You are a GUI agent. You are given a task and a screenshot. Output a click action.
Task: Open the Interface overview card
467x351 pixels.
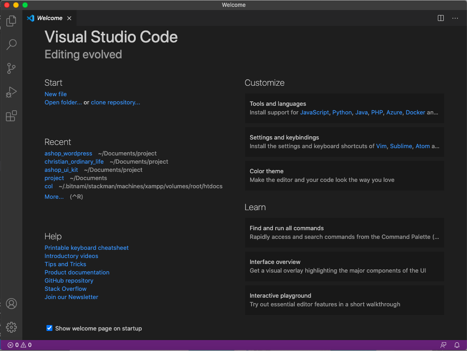tap(344, 266)
